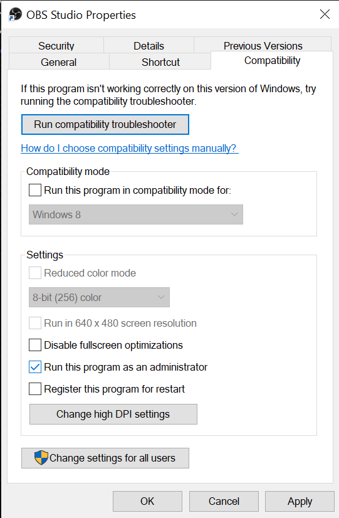Click the OBS Studio logo icon in title bar
This screenshot has height=518, width=339.
tap(15, 14)
